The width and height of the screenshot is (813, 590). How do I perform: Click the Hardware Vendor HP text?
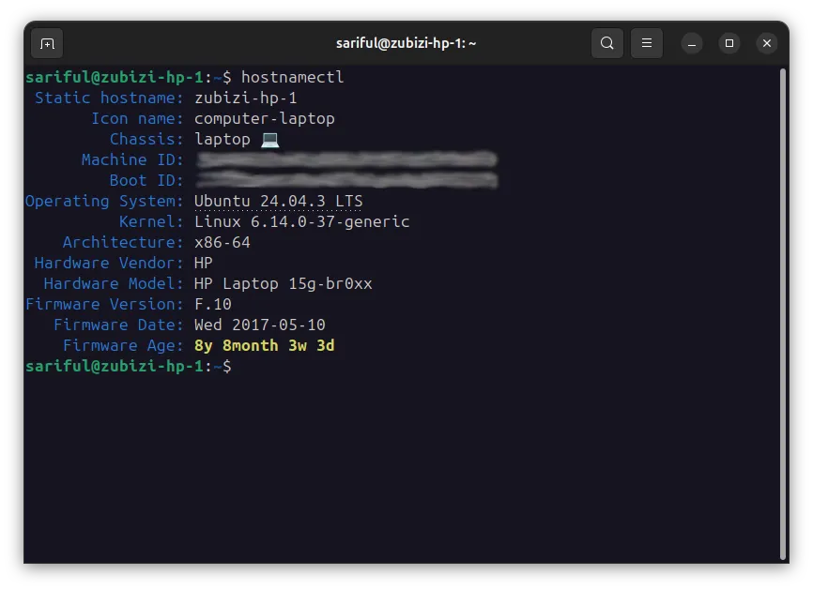(x=201, y=263)
